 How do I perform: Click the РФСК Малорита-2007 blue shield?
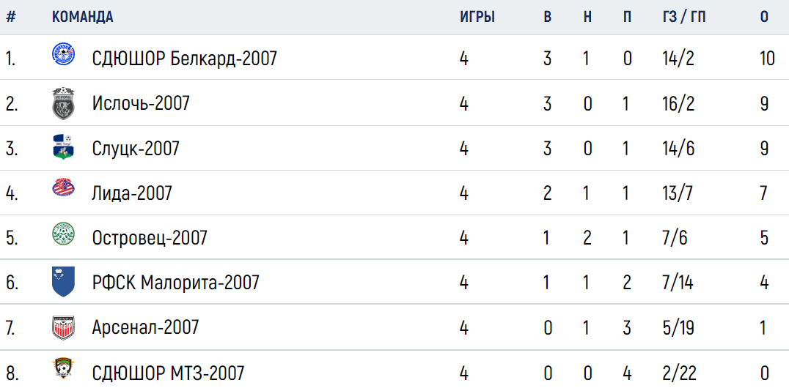pyautogui.click(x=64, y=281)
